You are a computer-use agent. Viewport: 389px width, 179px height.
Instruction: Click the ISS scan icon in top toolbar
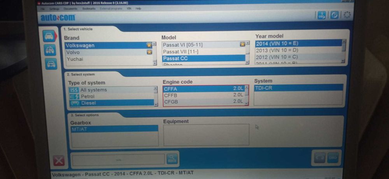coord(322,15)
